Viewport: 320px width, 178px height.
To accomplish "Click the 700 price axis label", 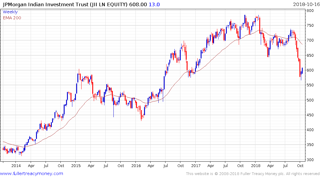I will [x=310, y=40].
